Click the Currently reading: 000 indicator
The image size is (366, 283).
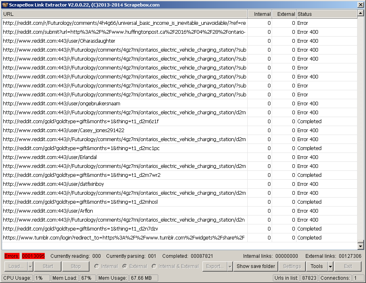coord(76,256)
